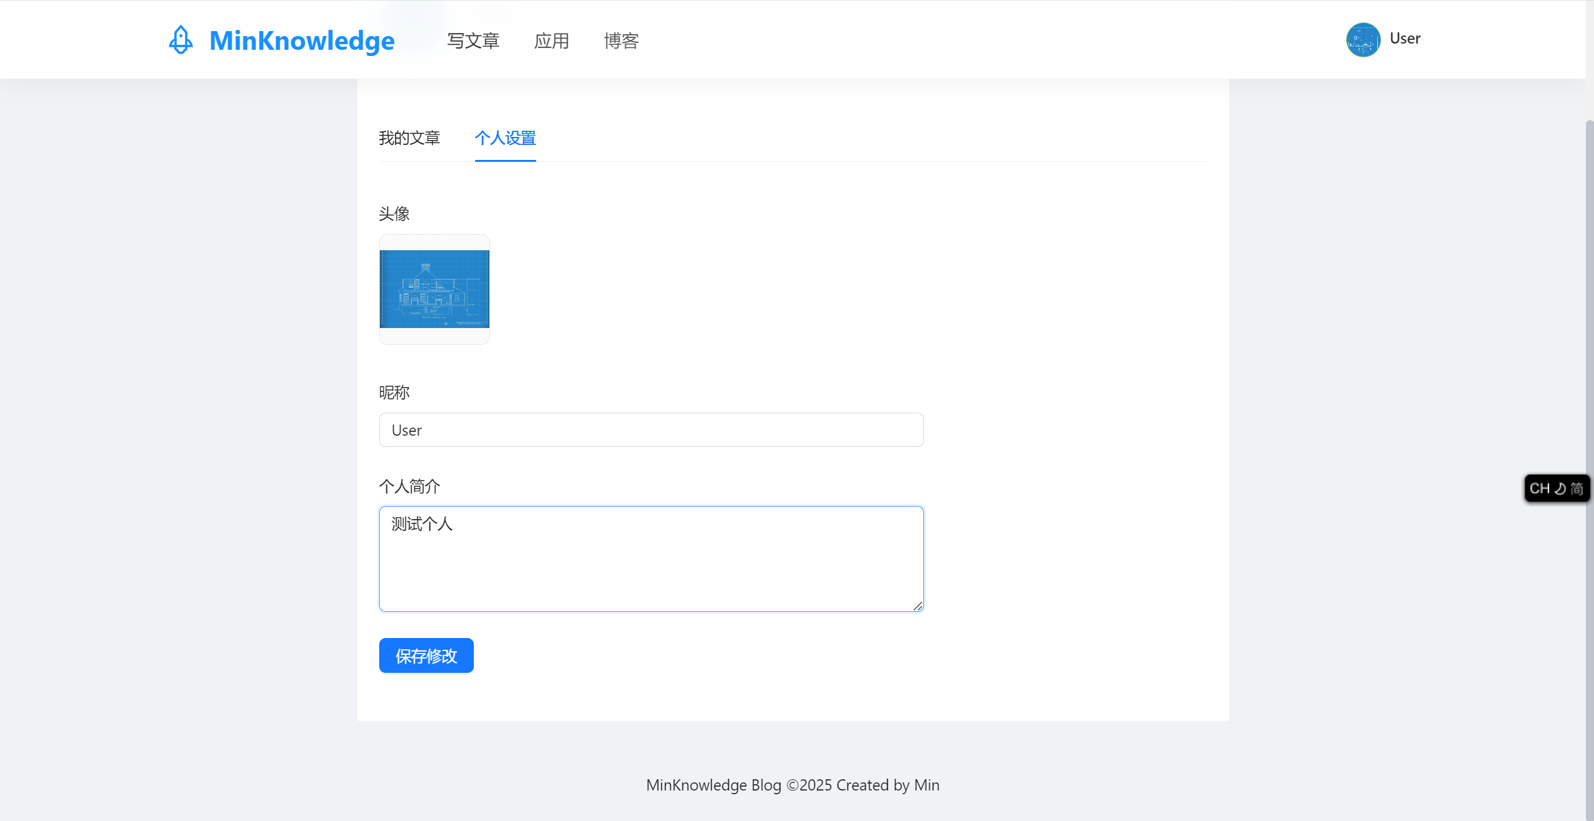This screenshot has width=1594, height=821.
Task: Focus the 昵称 nickname input field
Action: pos(651,429)
